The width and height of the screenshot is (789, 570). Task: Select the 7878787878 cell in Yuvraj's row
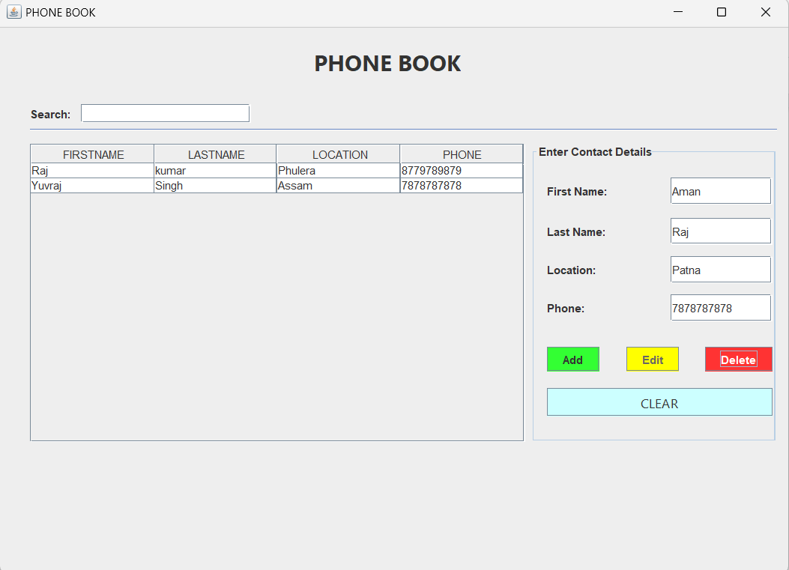tap(462, 186)
